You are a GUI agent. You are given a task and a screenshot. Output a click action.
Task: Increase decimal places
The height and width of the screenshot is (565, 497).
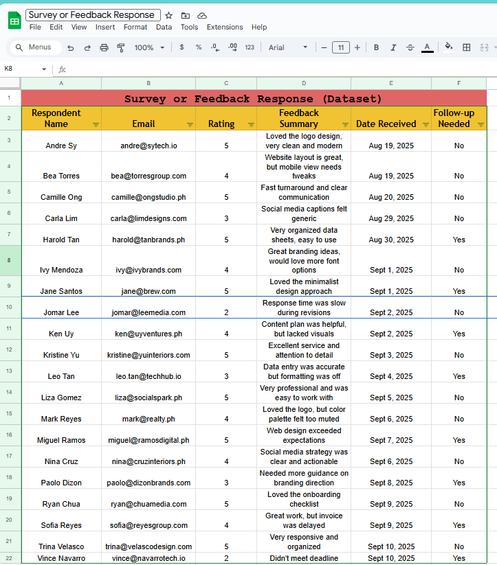coord(233,47)
